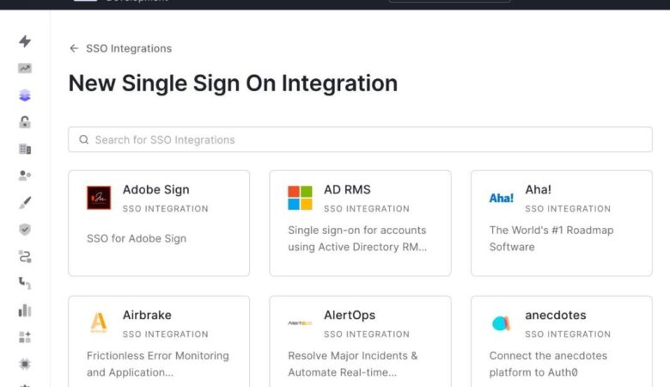Click the back arrow beside SSO Integrations
The image size is (670, 387).
[x=74, y=48]
